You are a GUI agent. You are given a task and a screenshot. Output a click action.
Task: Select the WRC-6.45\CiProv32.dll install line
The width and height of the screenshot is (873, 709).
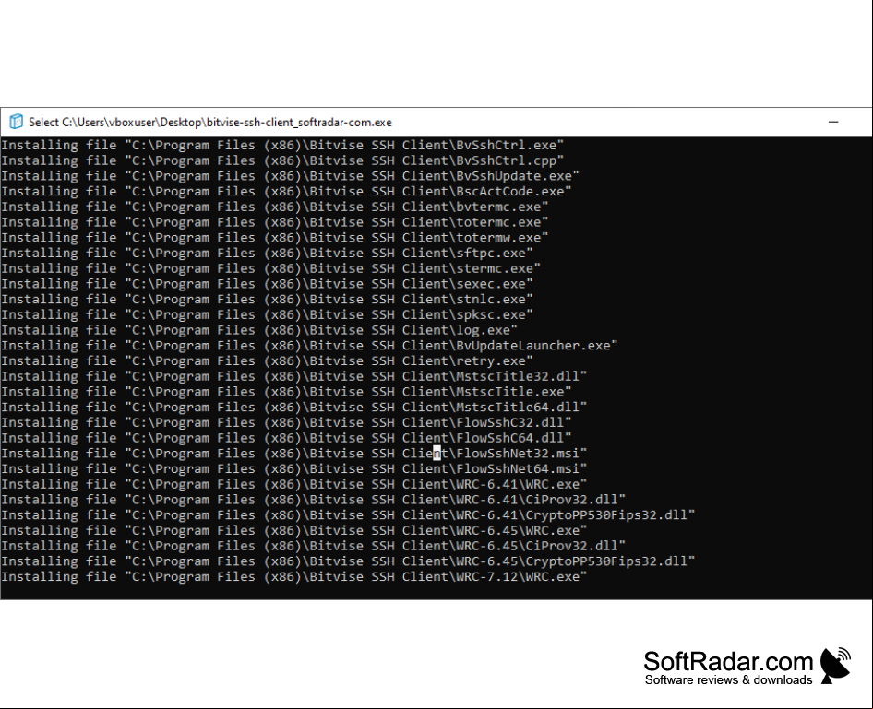(314, 546)
